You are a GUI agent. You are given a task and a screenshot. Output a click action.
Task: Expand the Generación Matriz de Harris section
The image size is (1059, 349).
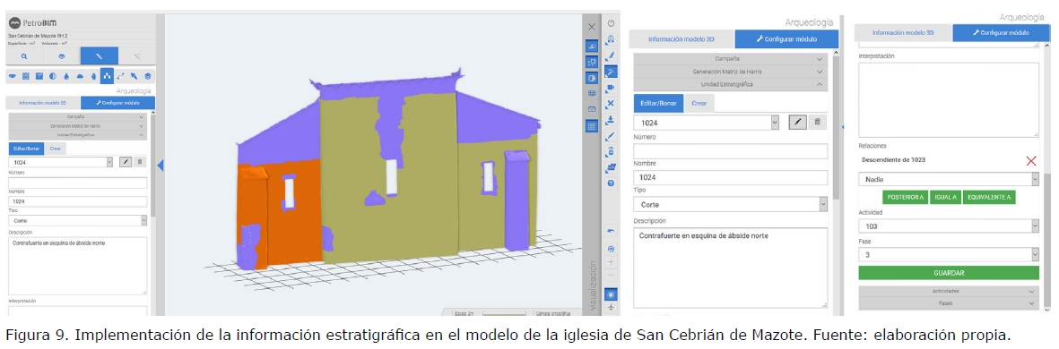pos(731,72)
